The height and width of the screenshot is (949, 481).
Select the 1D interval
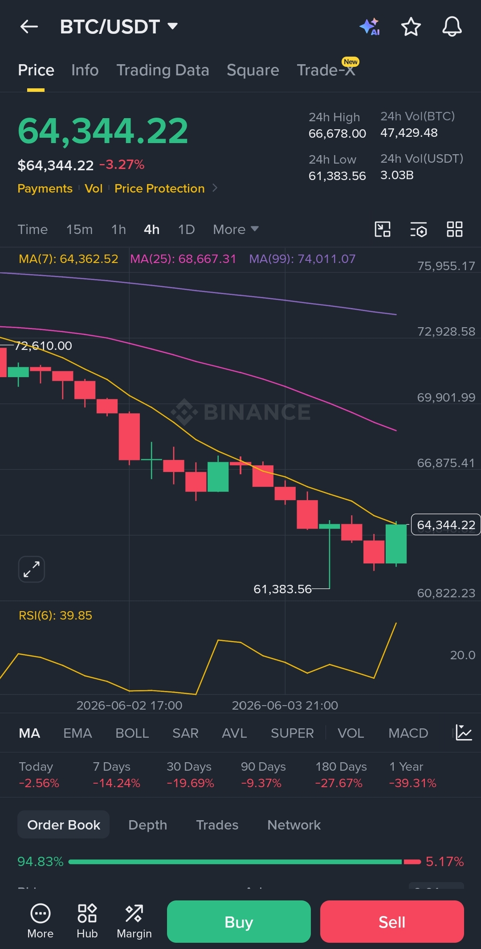point(186,229)
